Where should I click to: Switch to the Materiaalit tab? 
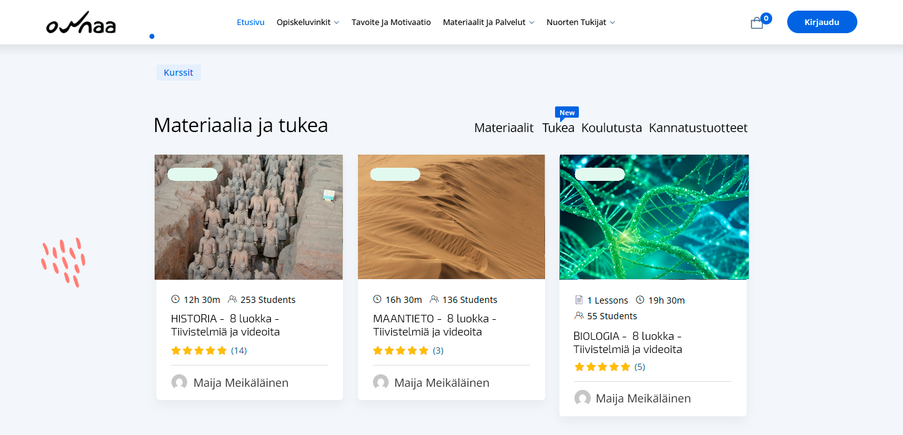point(503,128)
